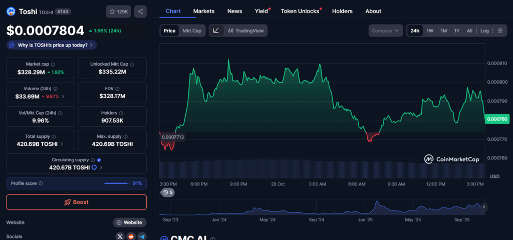This screenshot has width=513, height=240.
Task: Open 'Why is TOSHI's price up today?'
Action: tap(52, 45)
